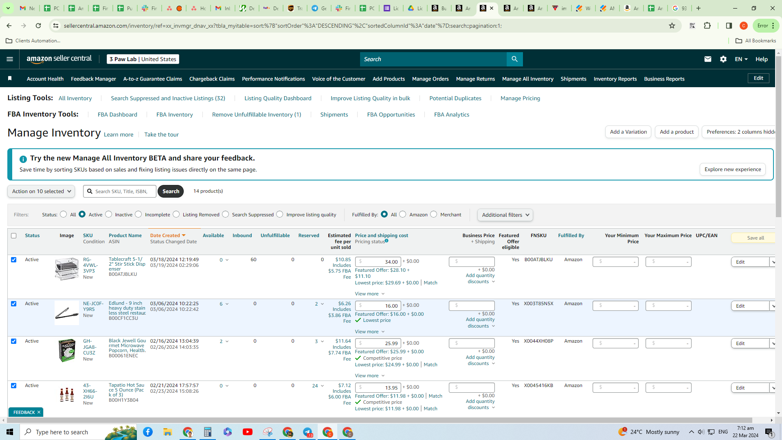Close the FEEDBACK tab with the X
The width and height of the screenshot is (782, 440).
39,412
